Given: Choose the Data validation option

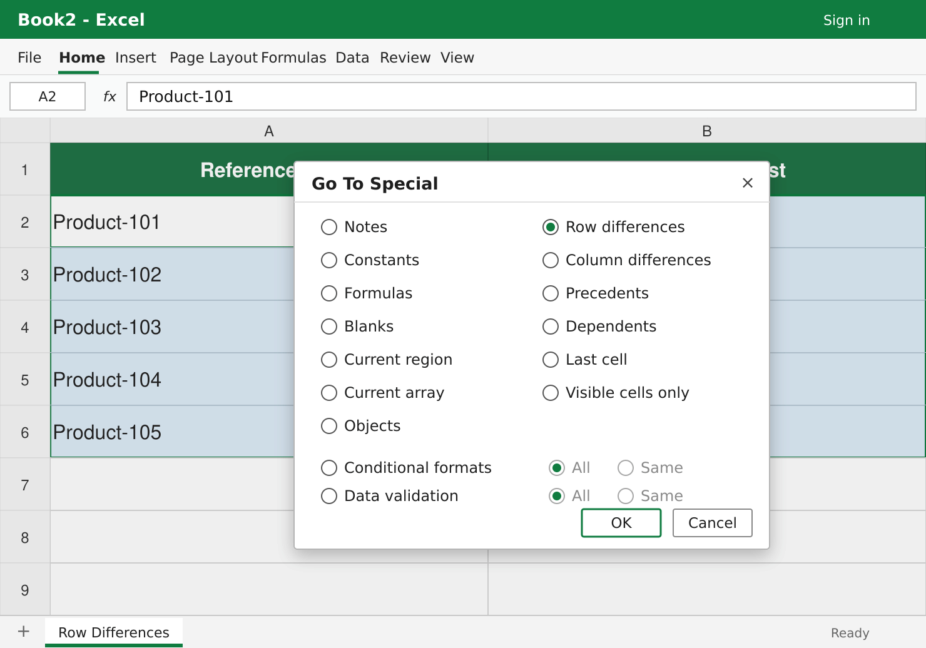Looking at the screenshot, I should click(x=389, y=496).
